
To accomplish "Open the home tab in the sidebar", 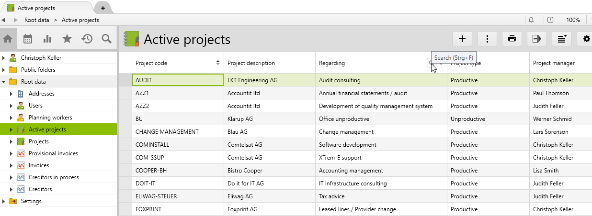I will [x=8, y=39].
